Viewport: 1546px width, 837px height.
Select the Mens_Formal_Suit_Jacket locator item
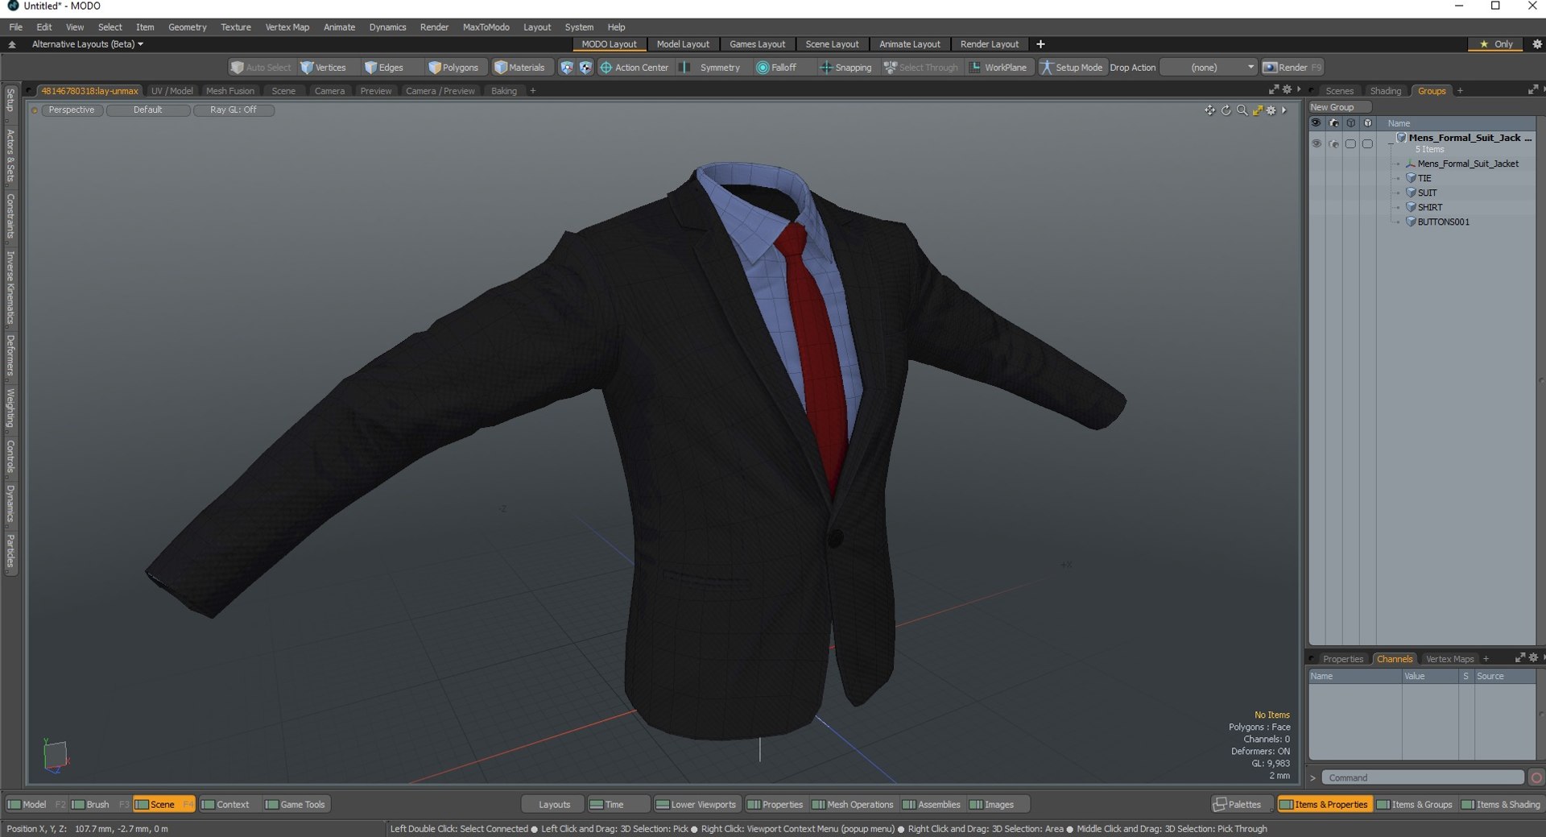pos(1467,164)
